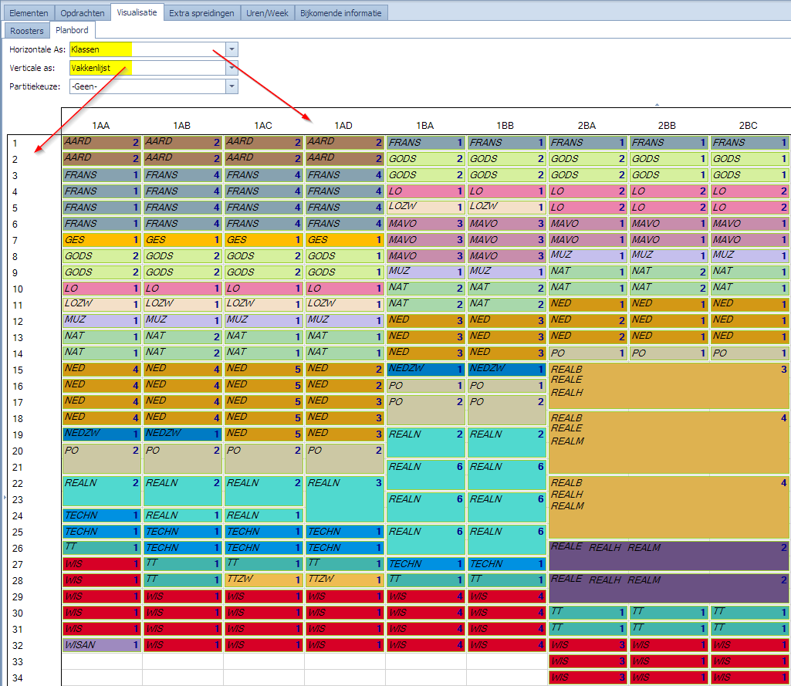
Task: Select PO block in 1BB row 16
Action: click(x=506, y=385)
